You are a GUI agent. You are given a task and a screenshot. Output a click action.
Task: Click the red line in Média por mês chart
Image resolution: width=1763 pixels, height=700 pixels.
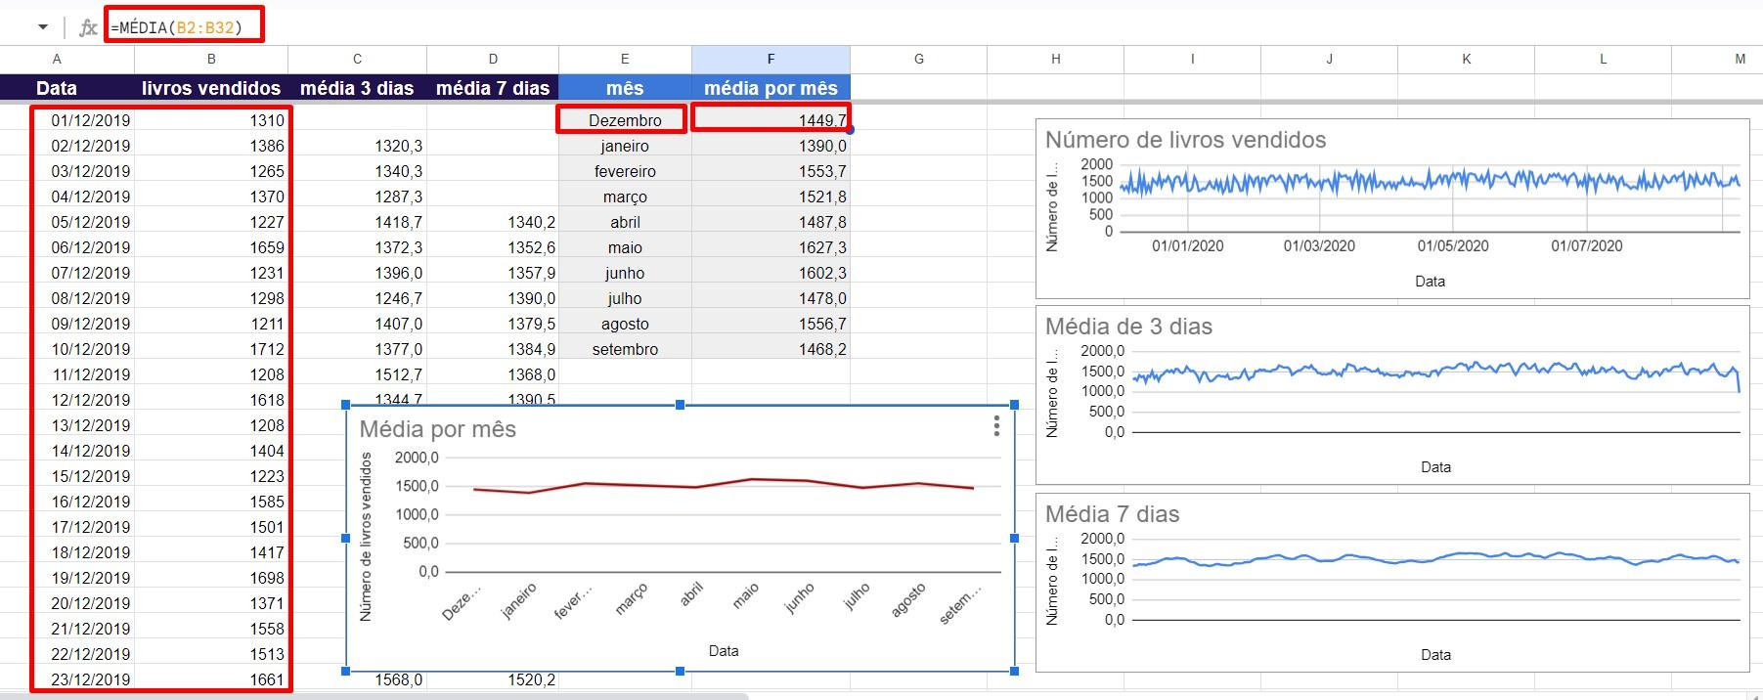[x=724, y=485]
